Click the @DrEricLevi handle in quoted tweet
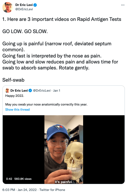127x195 pixels. 42,91
